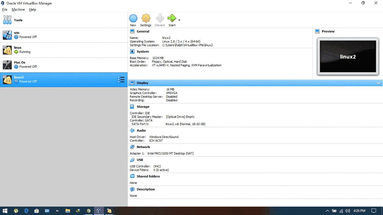The width and height of the screenshot is (383, 215).
Task: Open the Help menu
Action: coord(33,10)
